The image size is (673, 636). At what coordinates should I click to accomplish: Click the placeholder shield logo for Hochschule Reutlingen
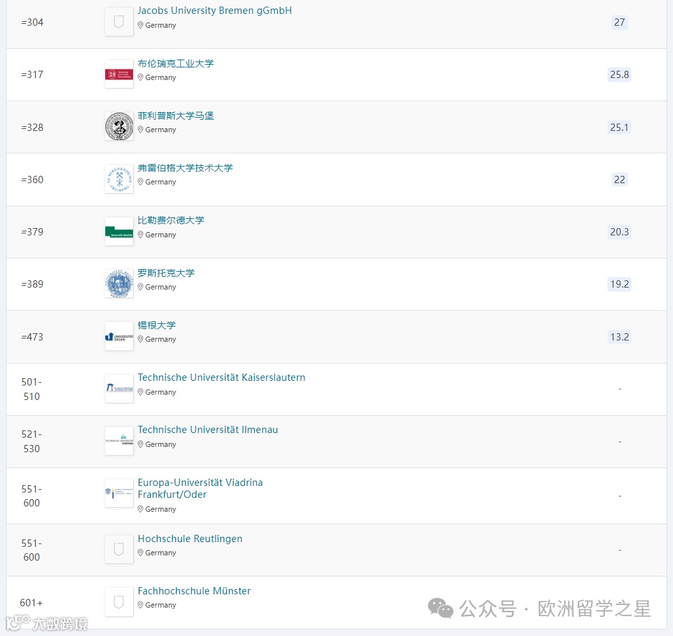119,549
